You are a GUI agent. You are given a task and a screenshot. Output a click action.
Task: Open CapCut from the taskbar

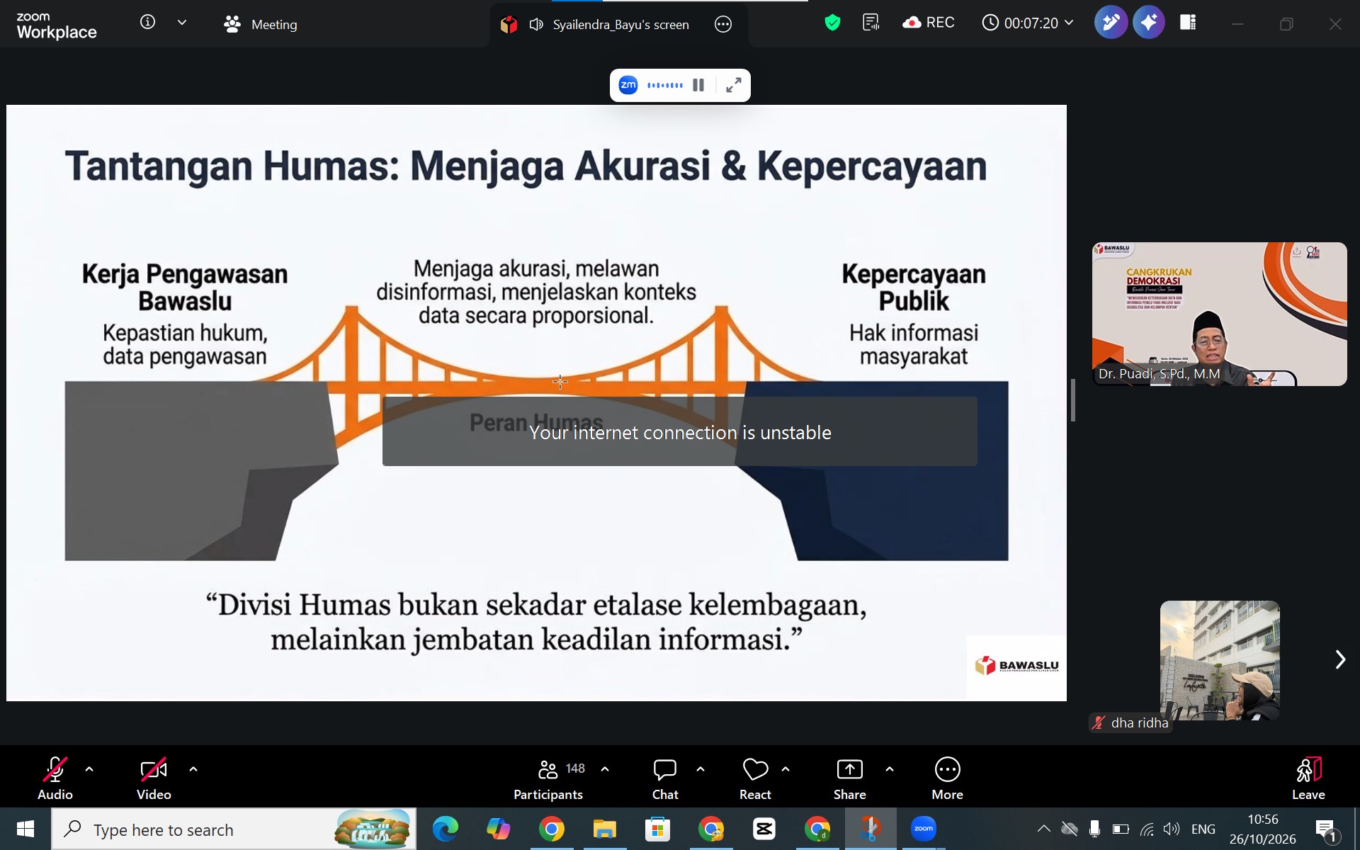tap(764, 829)
